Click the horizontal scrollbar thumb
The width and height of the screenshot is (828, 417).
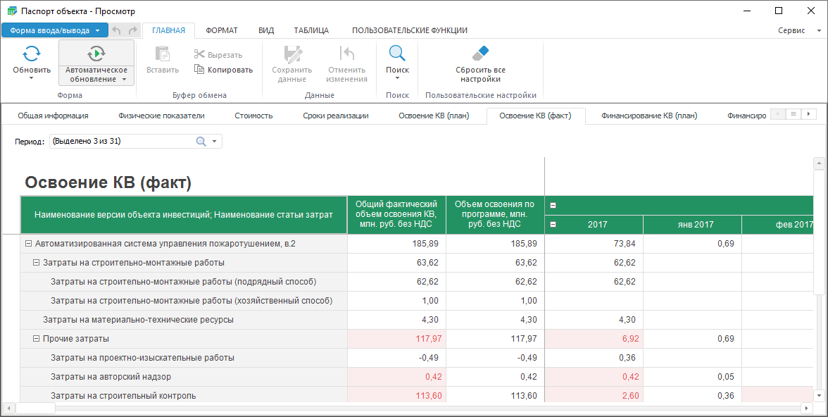35,408
